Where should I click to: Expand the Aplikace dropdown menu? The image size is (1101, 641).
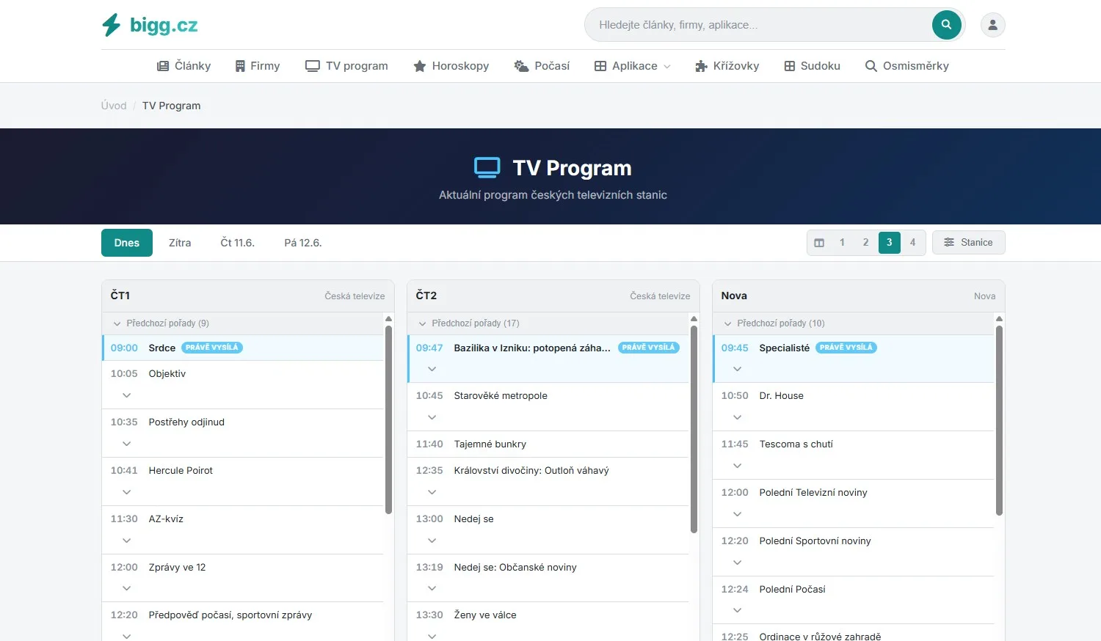click(633, 66)
